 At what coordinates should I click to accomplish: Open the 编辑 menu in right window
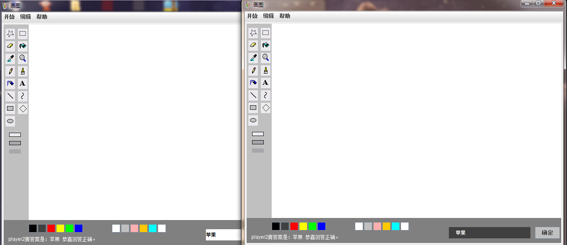click(x=268, y=16)
